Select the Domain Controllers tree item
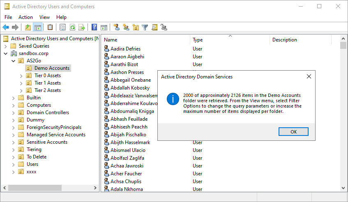The height and width of the screenshot is (202, 348). (x=48, y=112)
